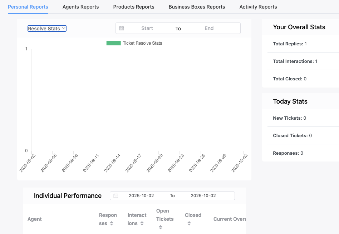Click the chart Start date field
The image size is (339, 234).
point(147,28)
